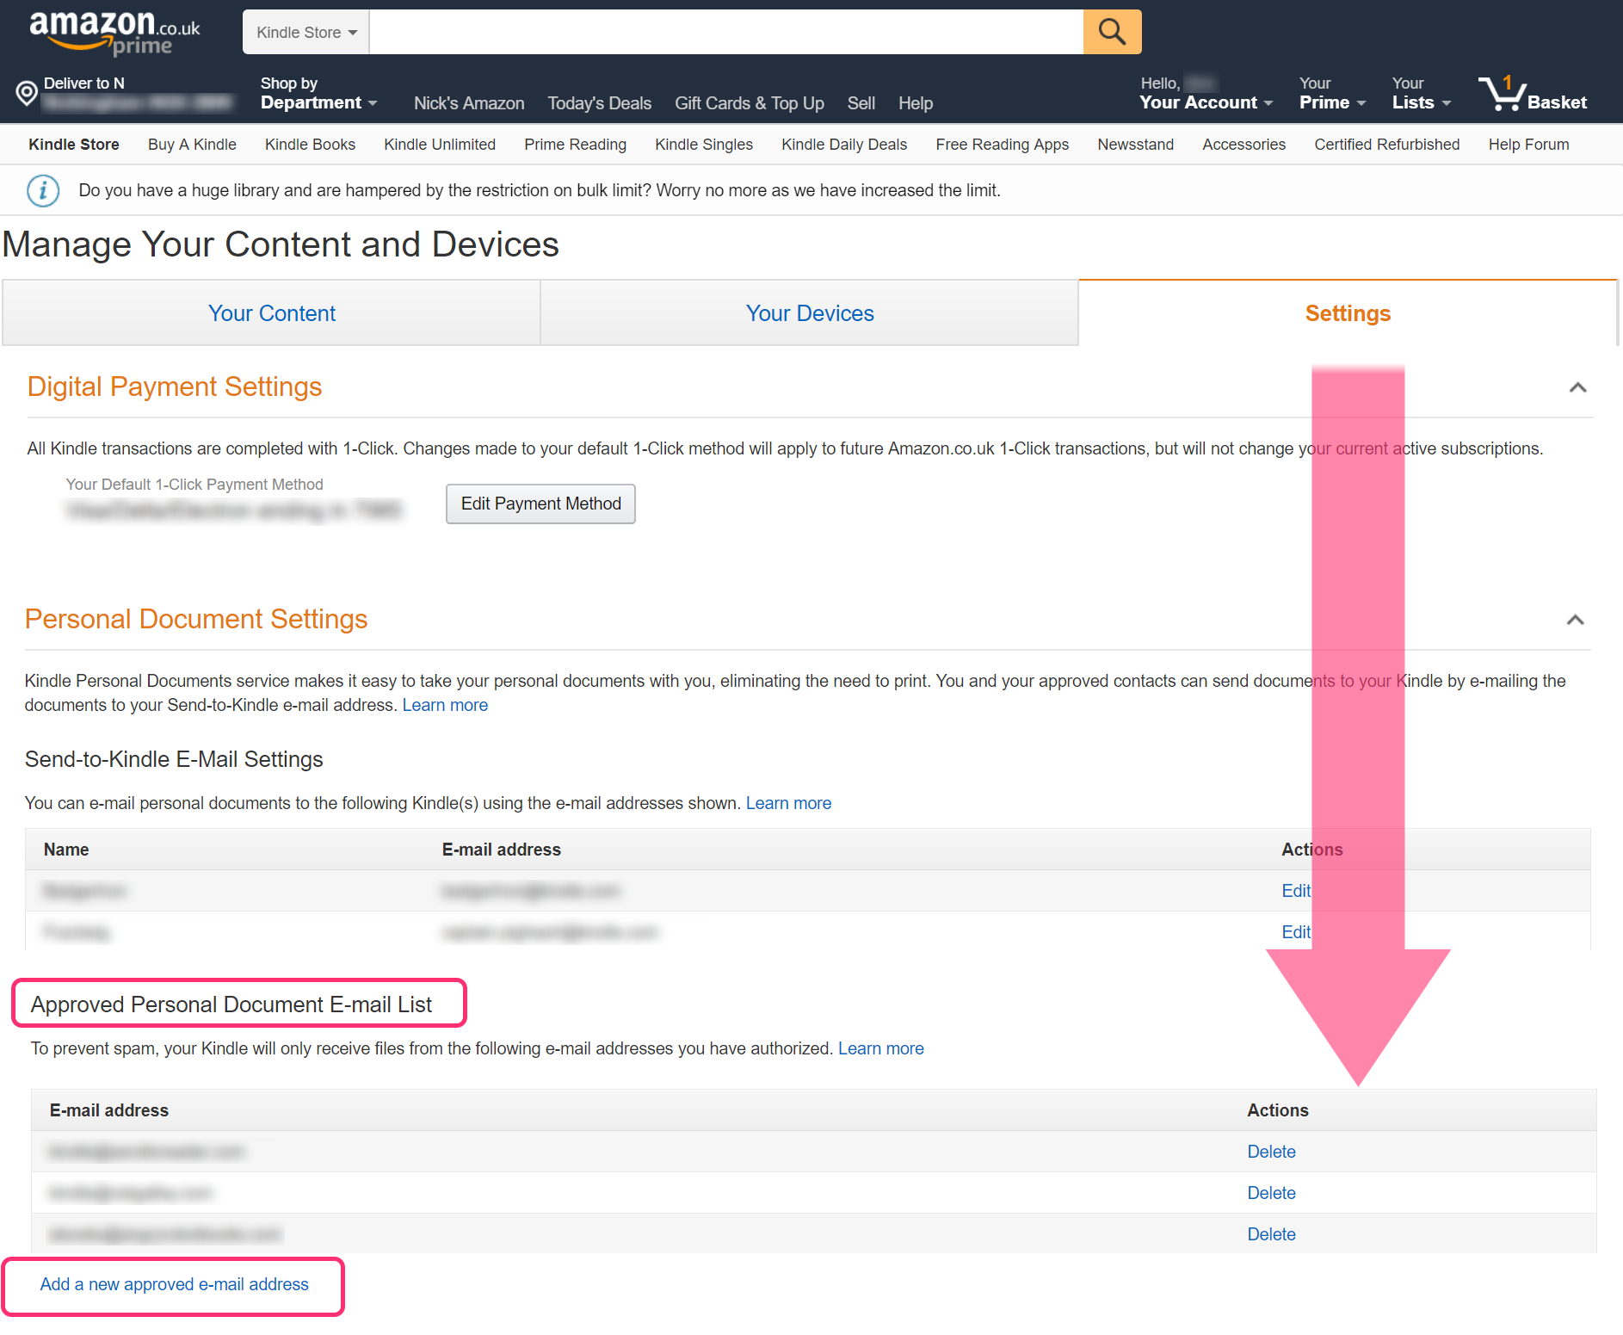This screenshot has height=1335, width=1623.
Task: Click the orange search magnifier button
Action: [1112, 32]
